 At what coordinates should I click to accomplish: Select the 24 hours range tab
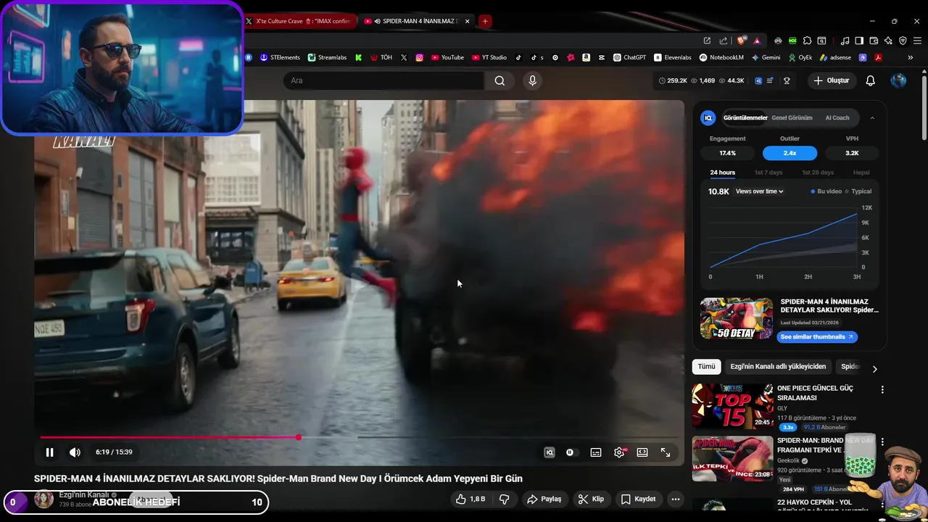pos(722,173)
